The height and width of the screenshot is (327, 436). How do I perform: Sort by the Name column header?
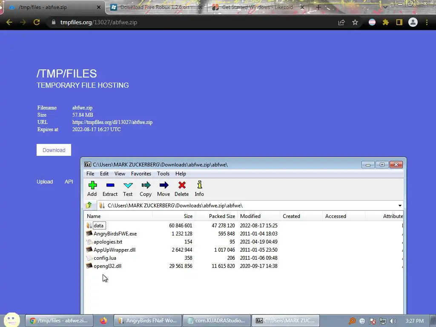tap(118, 216)
